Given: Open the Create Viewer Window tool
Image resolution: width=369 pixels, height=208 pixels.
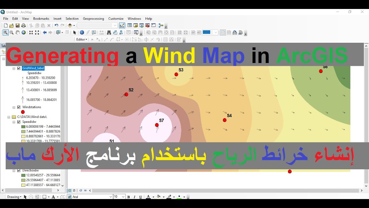Looking at the screenshot, I should pos(136,33).
